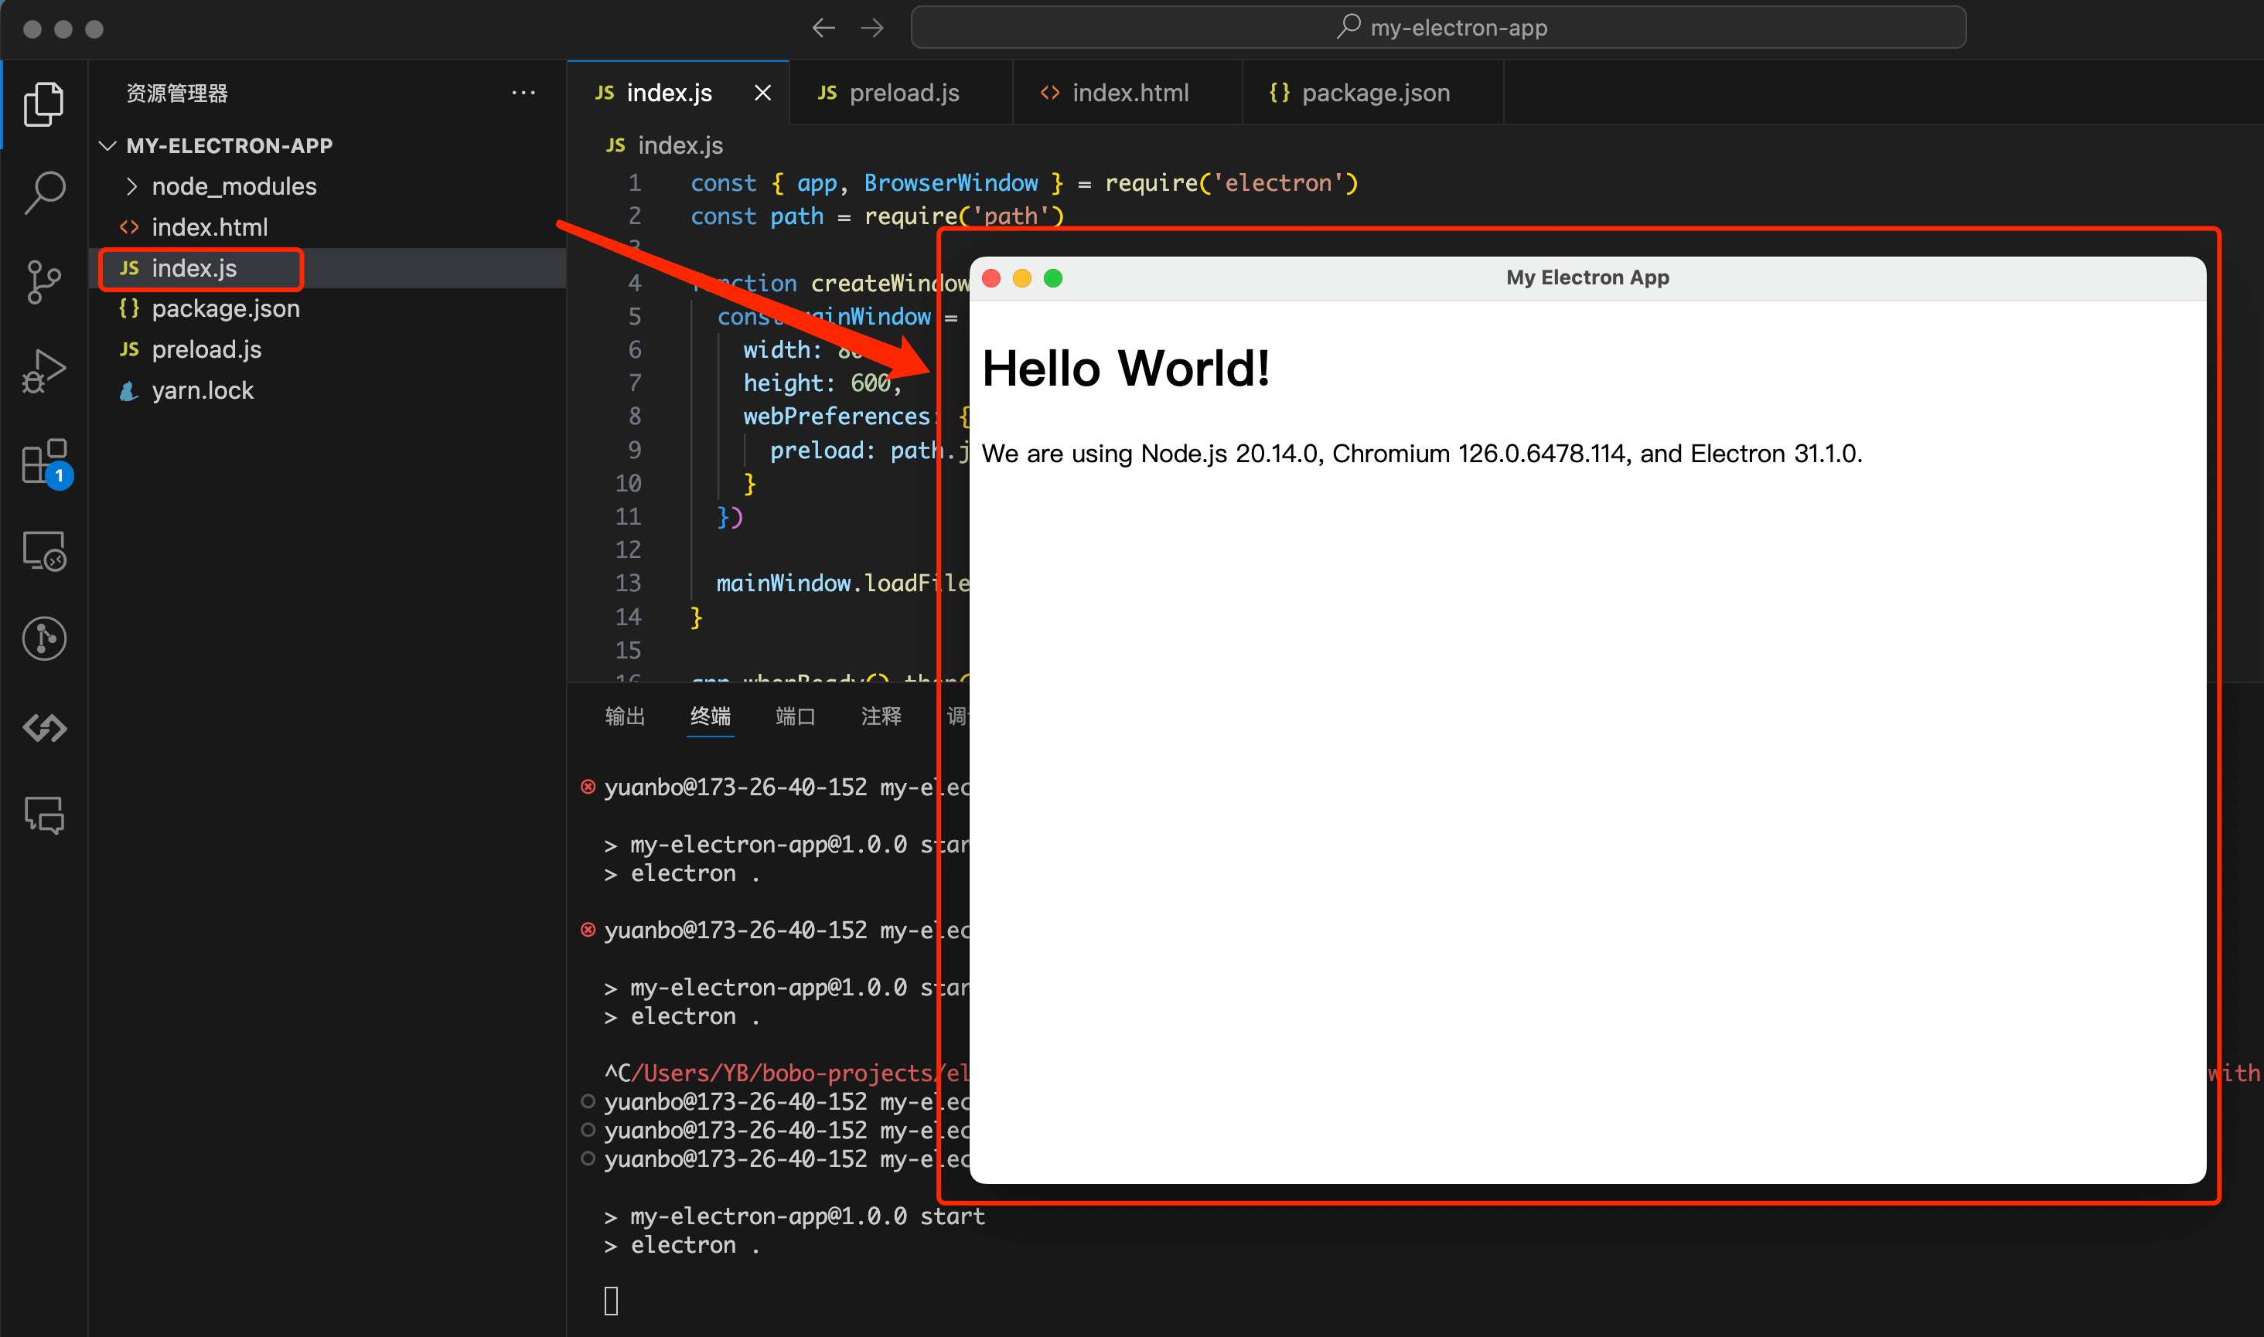This screenshot has width=2264, height=1337.
Task: Click the navigate forward arrow
Action: pyautogui.click(x=871, y=28)
